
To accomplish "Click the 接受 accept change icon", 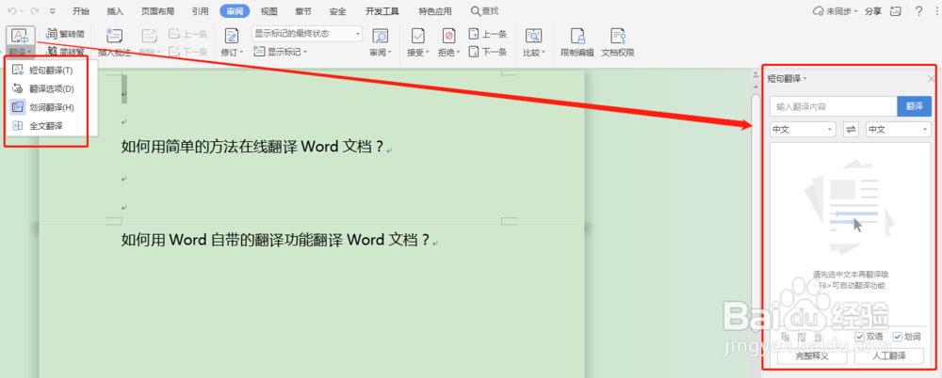I will (417, 36).
